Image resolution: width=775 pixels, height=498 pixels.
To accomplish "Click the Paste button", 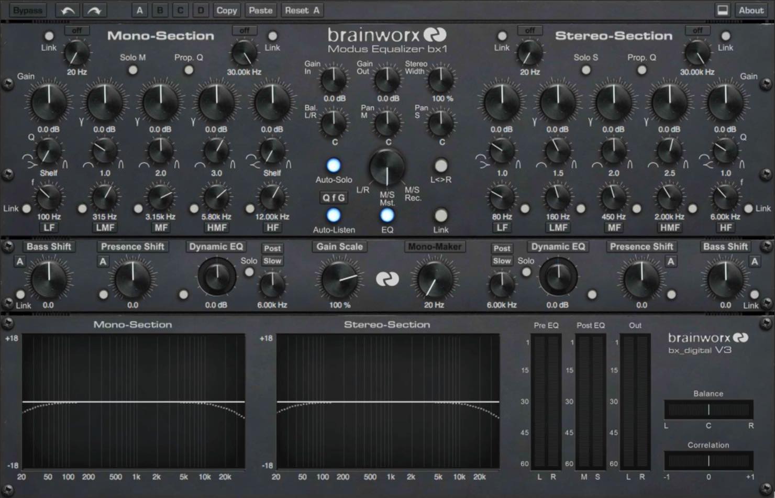I will coord(260,10).
